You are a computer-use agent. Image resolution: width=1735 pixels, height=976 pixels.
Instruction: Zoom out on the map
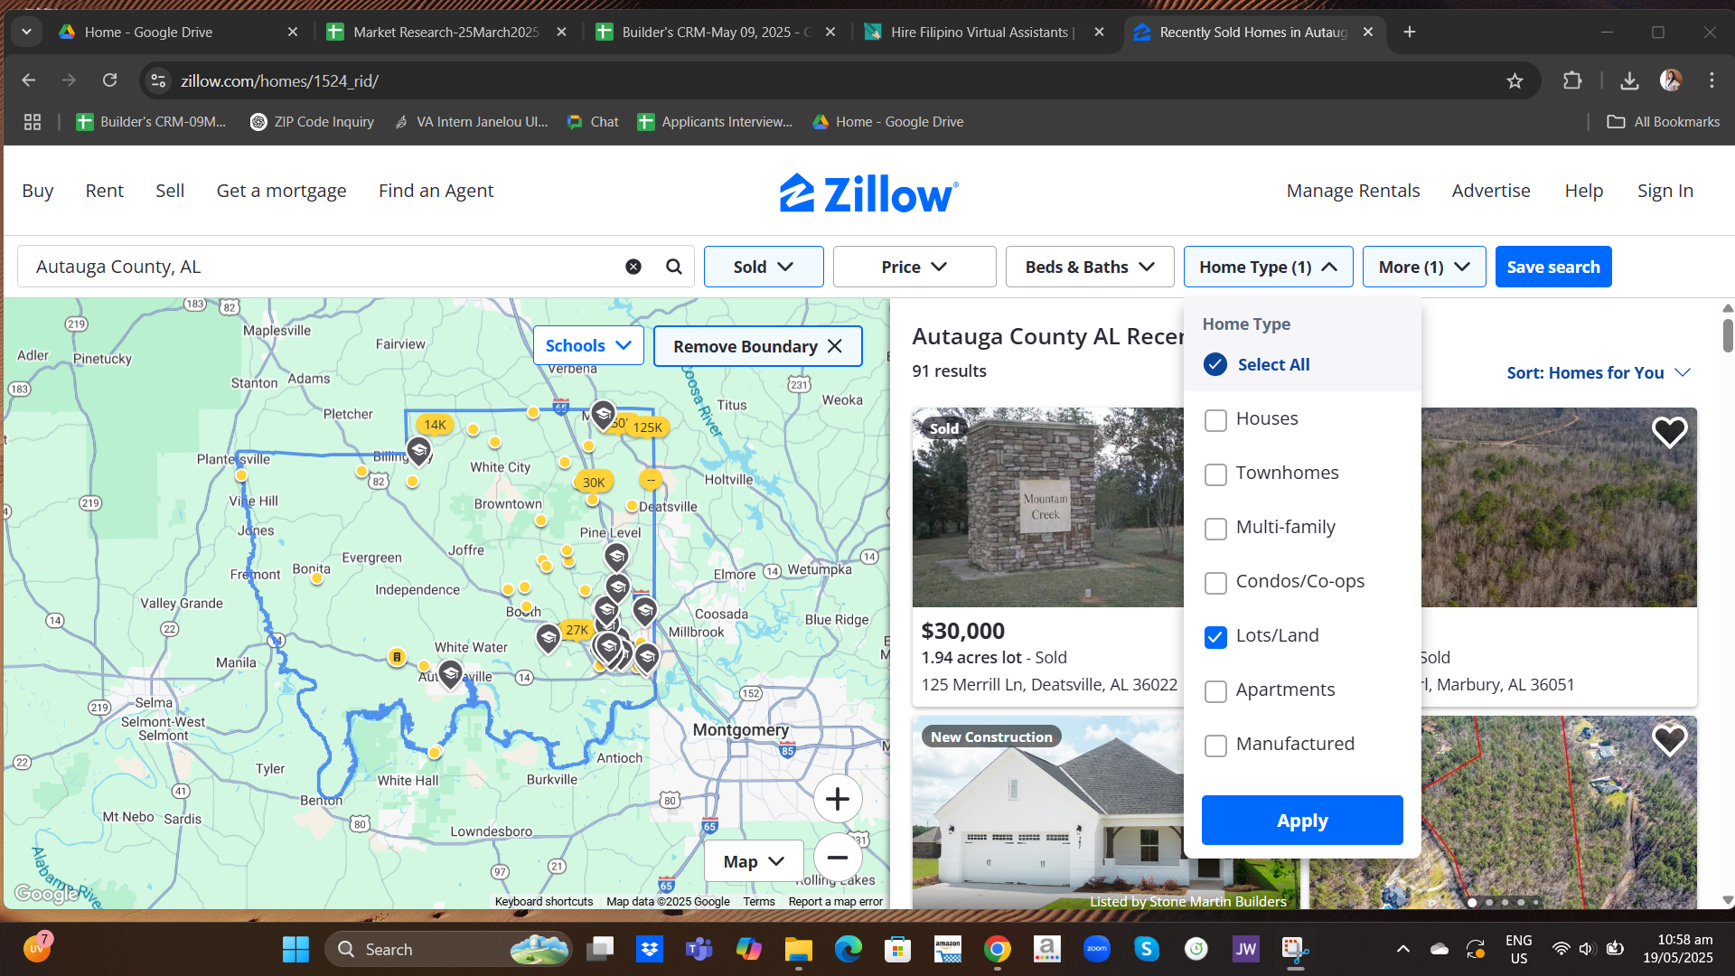click(837, 858)
